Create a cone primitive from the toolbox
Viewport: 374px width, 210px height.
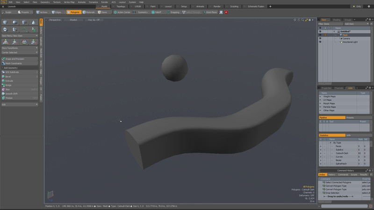pos(33,22)
